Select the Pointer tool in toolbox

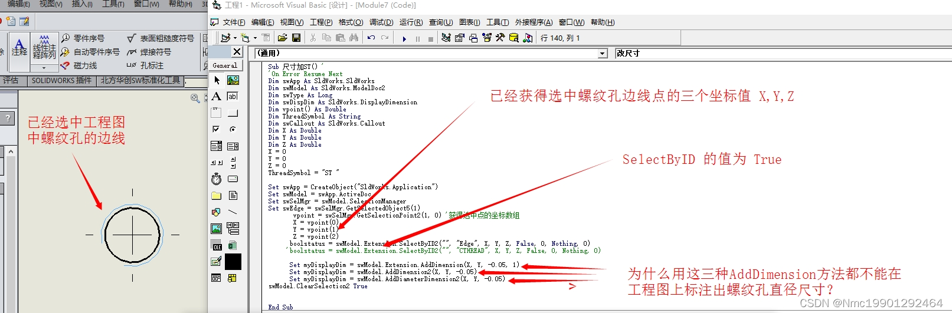pyautogui.click(x=217, y=80)
